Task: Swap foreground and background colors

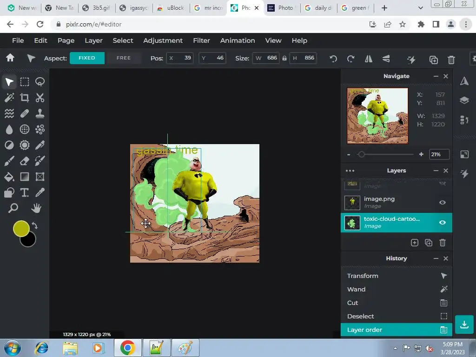Action: pos(34,226)
